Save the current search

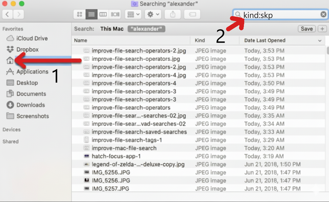point(306,29)
